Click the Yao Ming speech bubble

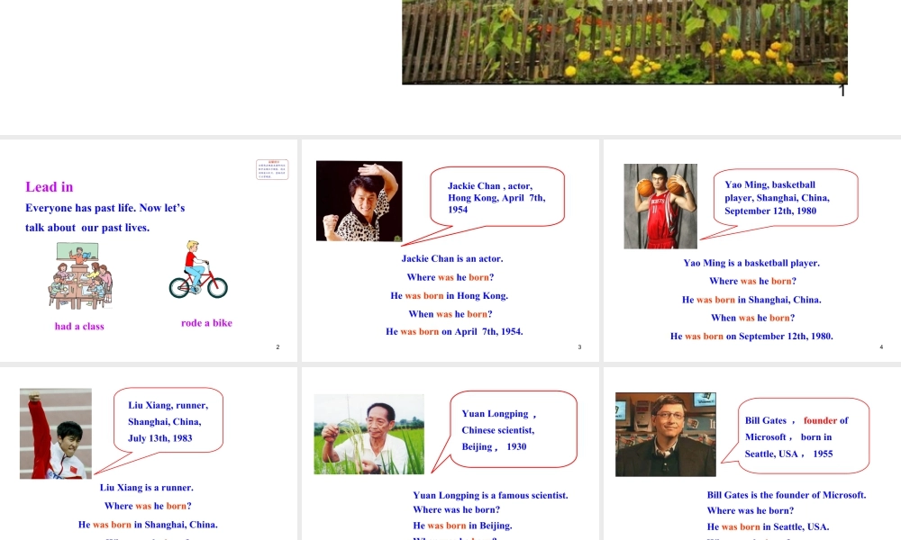777,198
